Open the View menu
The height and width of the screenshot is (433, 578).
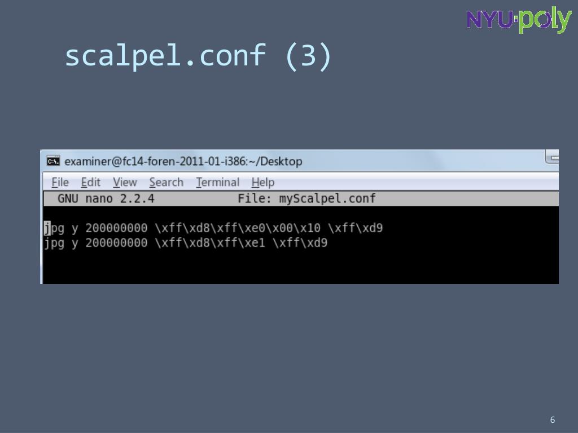pos(125,182)
